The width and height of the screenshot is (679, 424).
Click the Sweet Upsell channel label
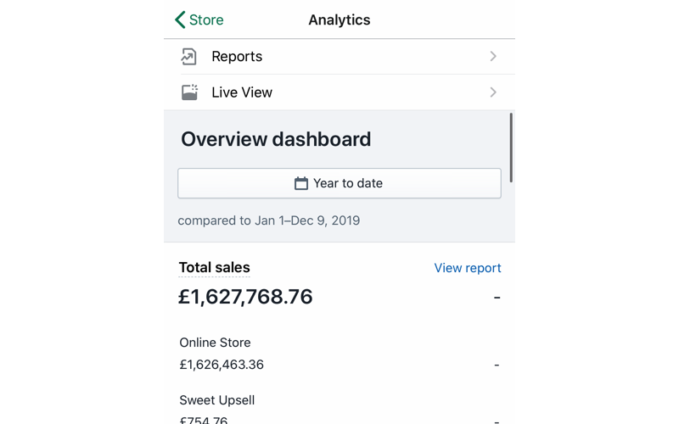[x=216, y=400]
